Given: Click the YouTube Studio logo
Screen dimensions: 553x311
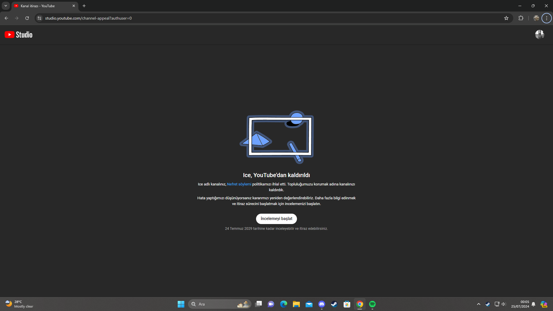Looking at the screenshot, I should click(x=18, y=35).
